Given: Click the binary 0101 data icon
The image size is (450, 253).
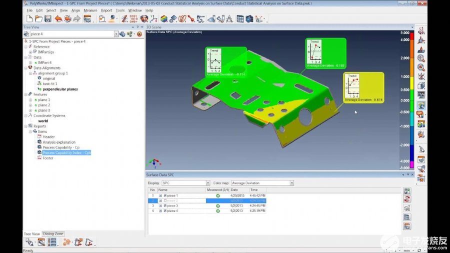Looking at the screenshot, I should [x=133, y=19].
